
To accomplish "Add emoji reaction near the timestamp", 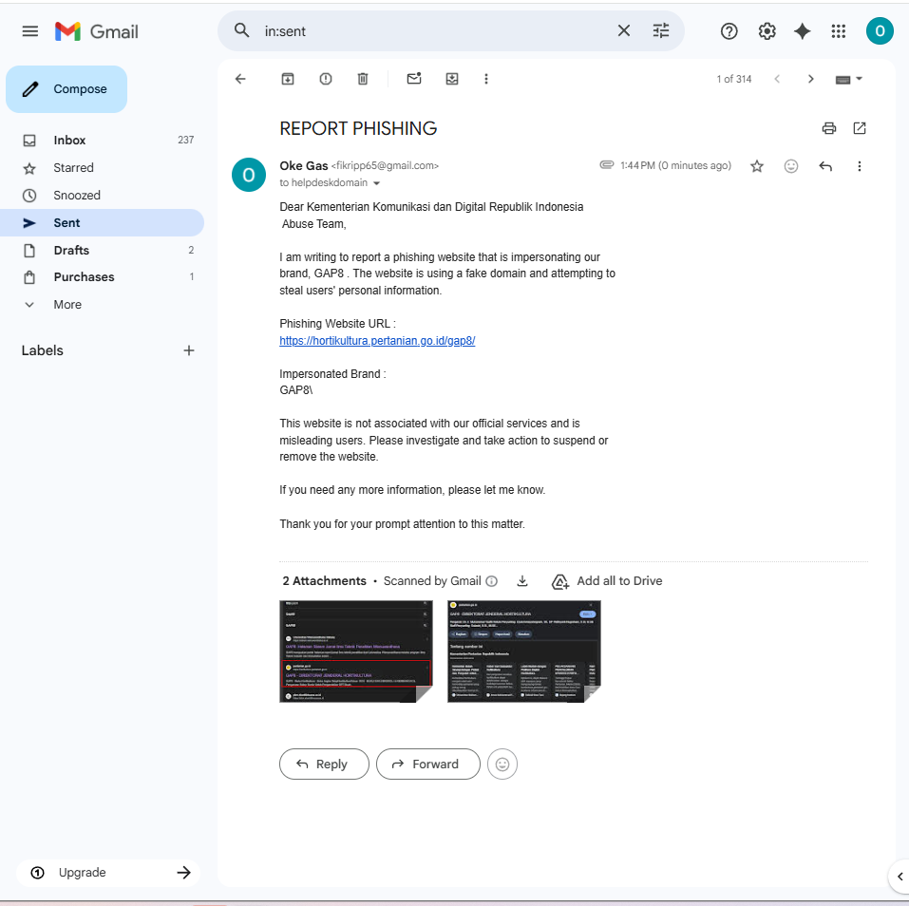I will click(790, 166).
